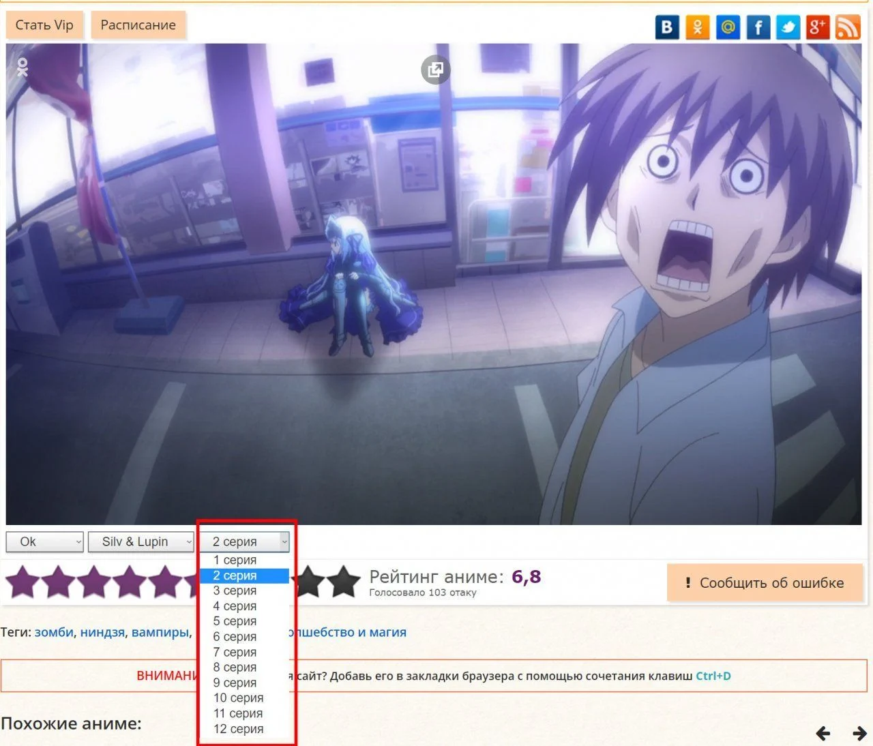
Task: Open the Расписание schedule button
Action: (x=138, y=25)
